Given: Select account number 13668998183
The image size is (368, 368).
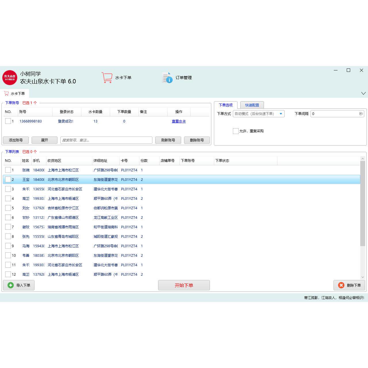Looking at the screenshot, I should (30, 121).
